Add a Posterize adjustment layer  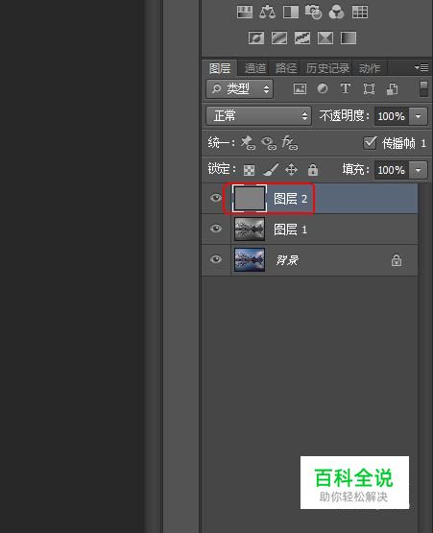[279, 37]
